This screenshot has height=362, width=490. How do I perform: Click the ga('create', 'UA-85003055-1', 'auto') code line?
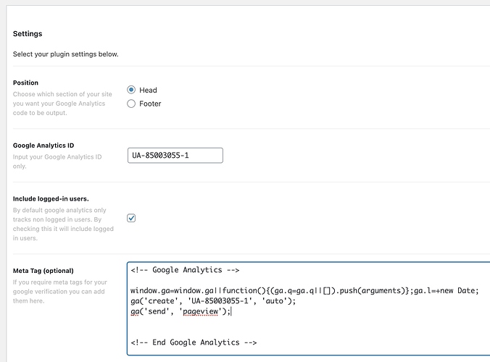pyautogui.click(x=213, y=301)
